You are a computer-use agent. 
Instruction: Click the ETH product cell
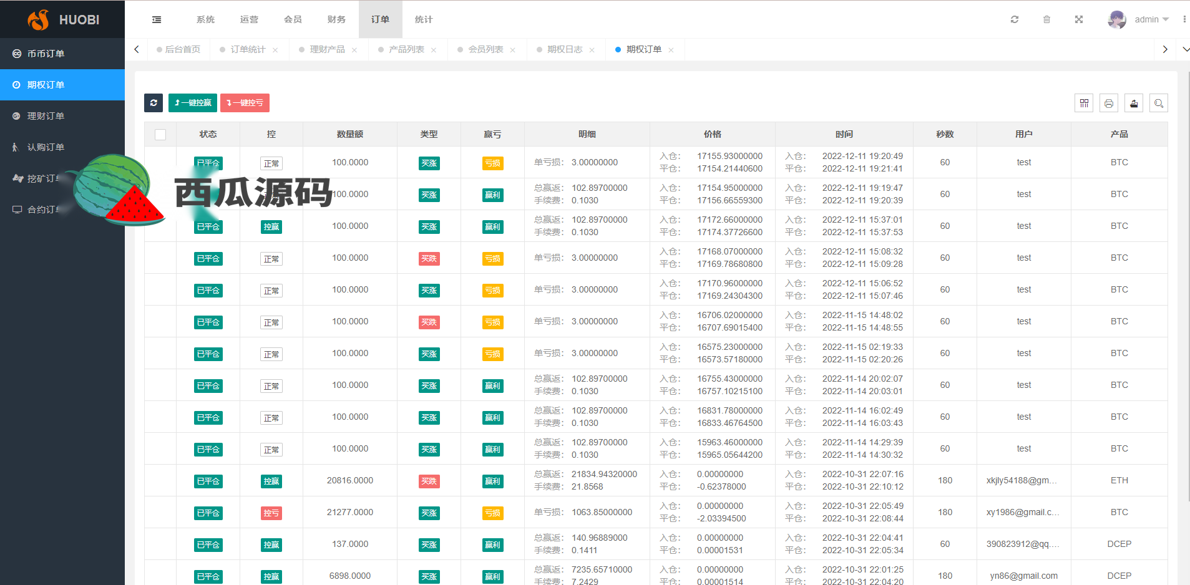(1119, 480)
